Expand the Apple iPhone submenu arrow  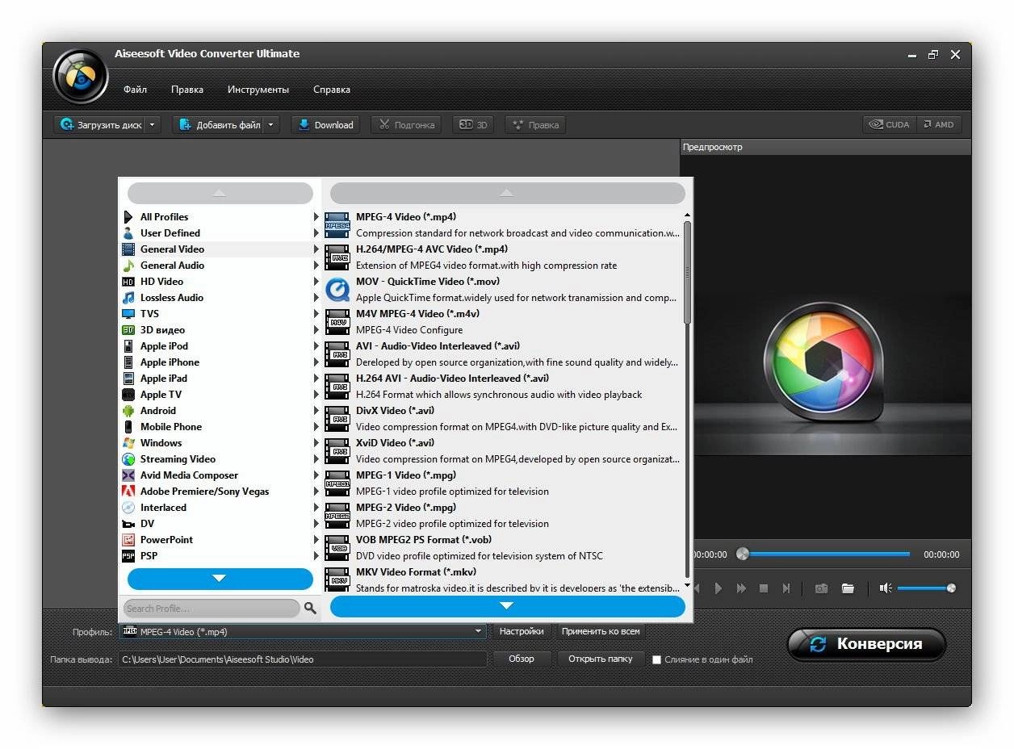click(316, 362)
